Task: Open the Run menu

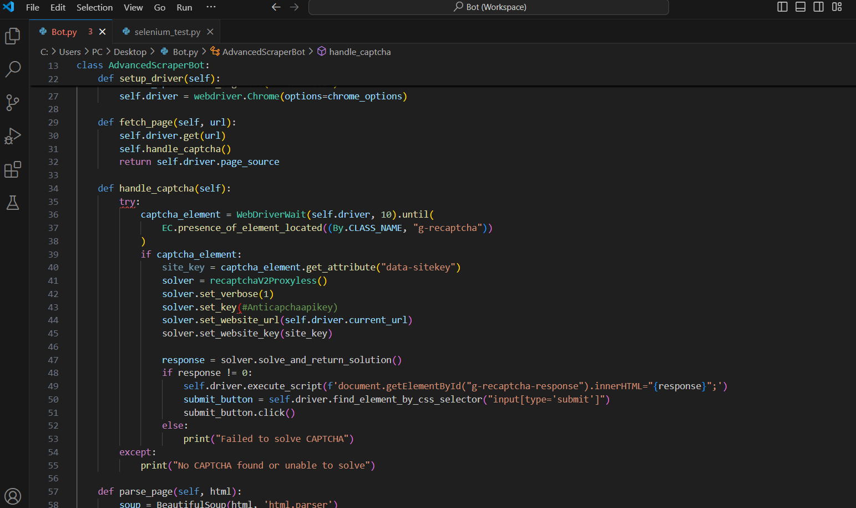Action: pyautogui.click(x=184, y=7)
